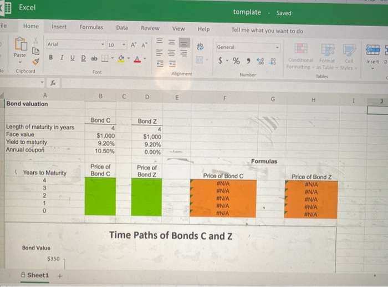This screenshot has height=287, width=388.
Task: Click the Cut scissors icon
Action: click(x=36, y=41)
